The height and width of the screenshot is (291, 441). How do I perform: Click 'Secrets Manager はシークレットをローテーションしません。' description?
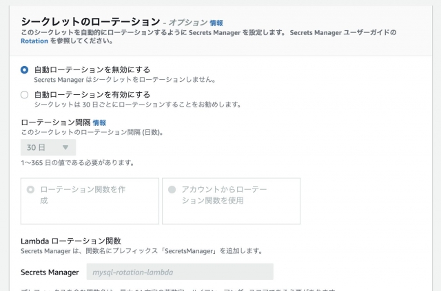[x=125, y=80]
